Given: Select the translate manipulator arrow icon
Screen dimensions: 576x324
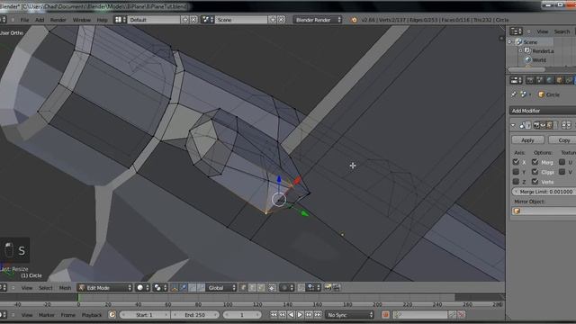Looking at the screenshot, I should click(x=184, y=288).
